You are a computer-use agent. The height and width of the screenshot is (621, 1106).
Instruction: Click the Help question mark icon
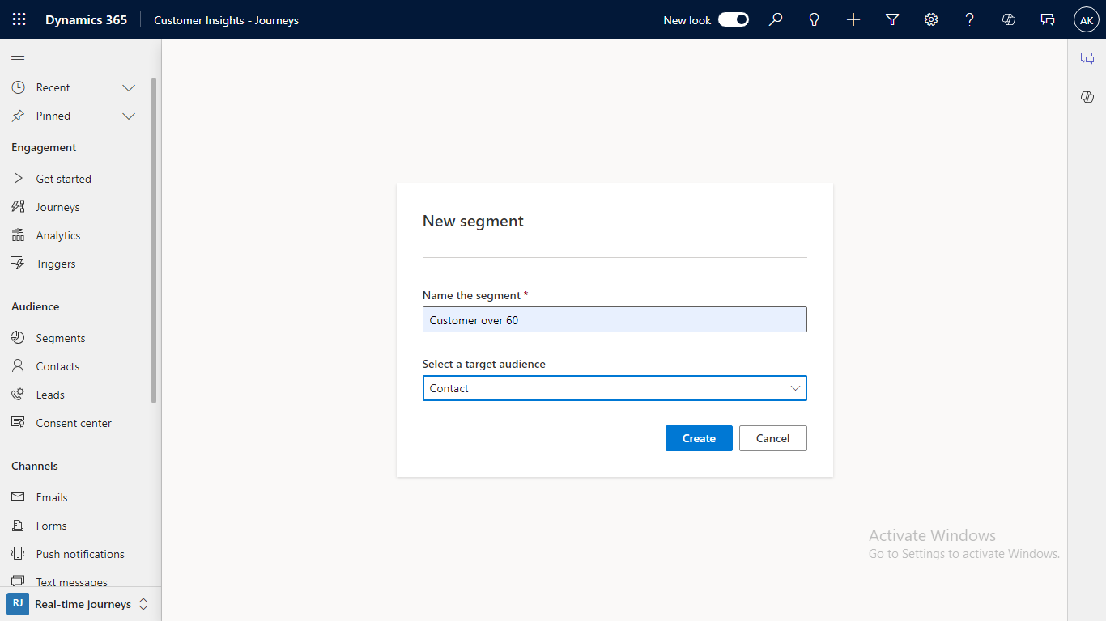pyautogui.click(x=969, y=19)
